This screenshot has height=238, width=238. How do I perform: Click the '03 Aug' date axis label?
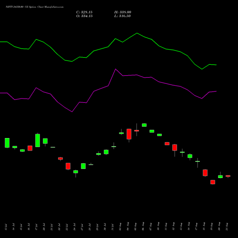(120, 227)
